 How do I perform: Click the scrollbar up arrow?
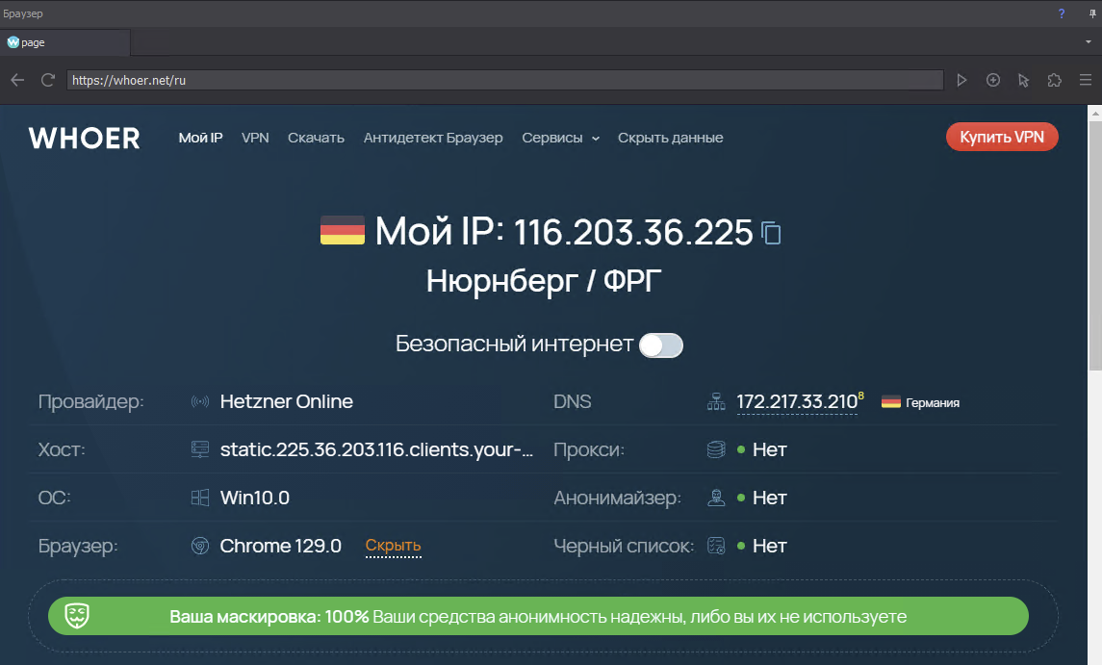[x=1095, y=112]
